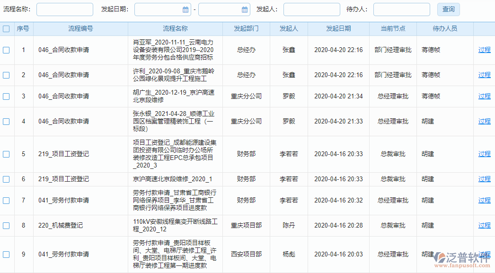Sort by 发起日期 column header
The height and width of the screenshot is (273, 495).
click(x=338, y=28)
